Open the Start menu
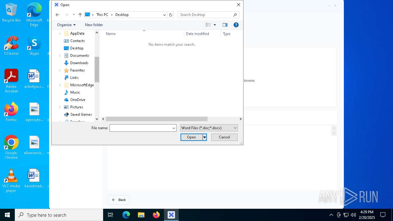This screenshot has height=221, width=393. [7, 215]
